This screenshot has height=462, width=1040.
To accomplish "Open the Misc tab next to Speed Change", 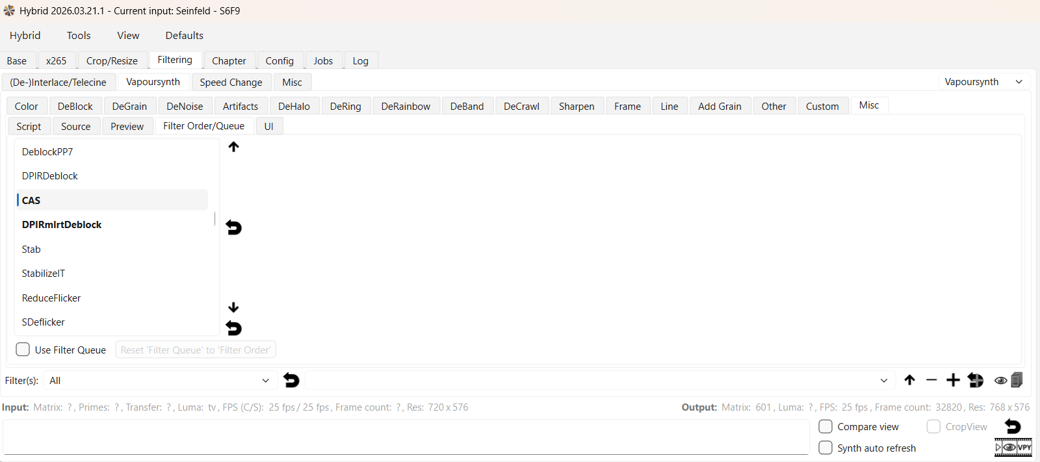I will click(292, 82).
